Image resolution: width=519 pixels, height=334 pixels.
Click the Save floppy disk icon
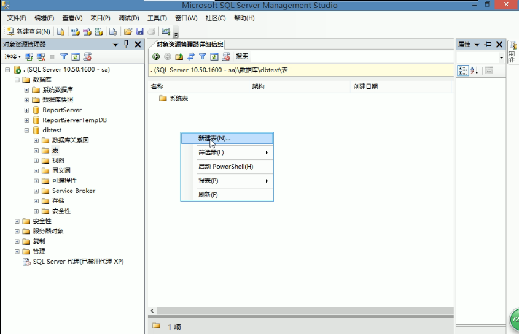click(x=139, y=31)
